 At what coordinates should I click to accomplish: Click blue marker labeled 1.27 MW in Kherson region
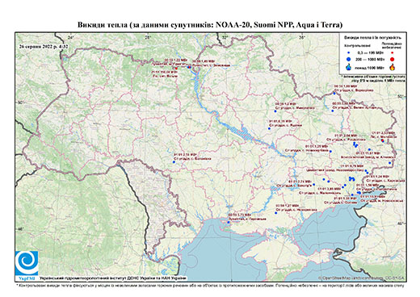point(276,213)
